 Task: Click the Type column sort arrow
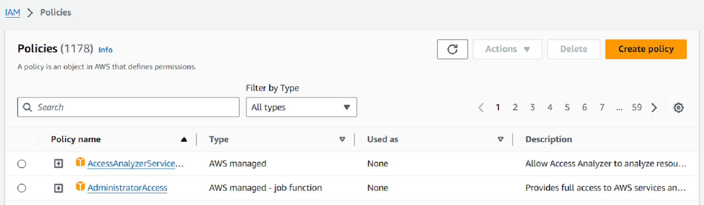(x=342, y=140)
